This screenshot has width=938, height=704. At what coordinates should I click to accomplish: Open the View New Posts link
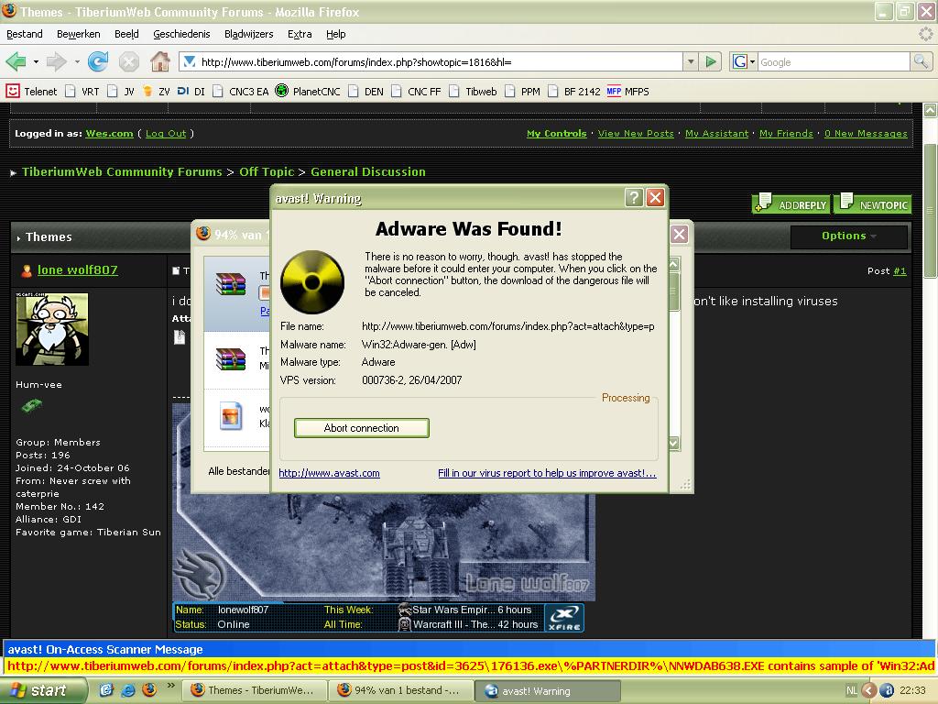pos(636,134)
